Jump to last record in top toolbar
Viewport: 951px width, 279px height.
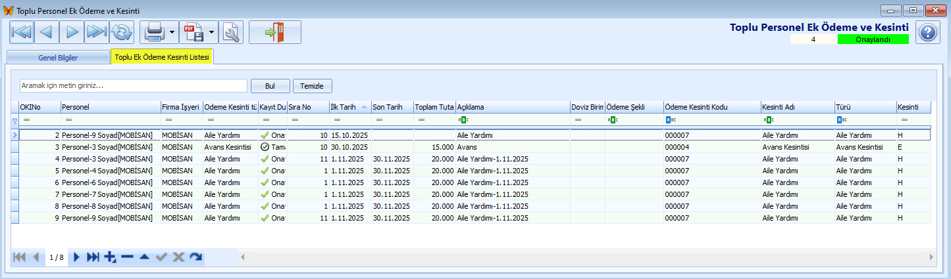tap(96, 32)
